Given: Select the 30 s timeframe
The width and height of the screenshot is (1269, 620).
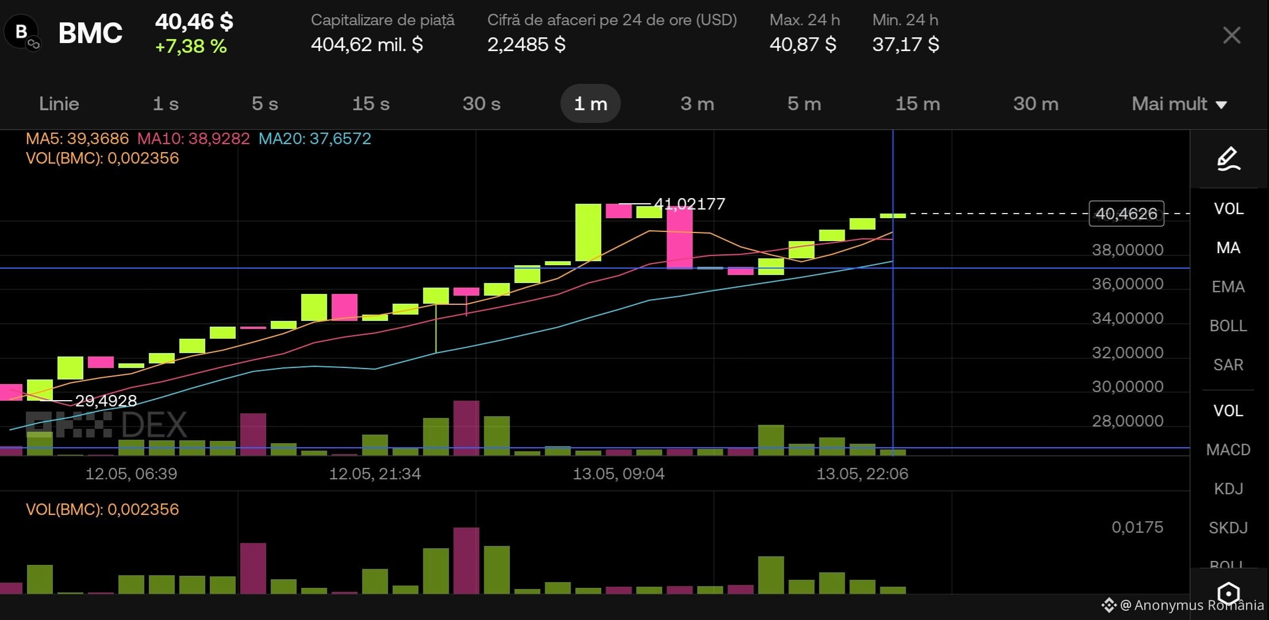Looking at the screenshot, I should [x=482, y=104].
